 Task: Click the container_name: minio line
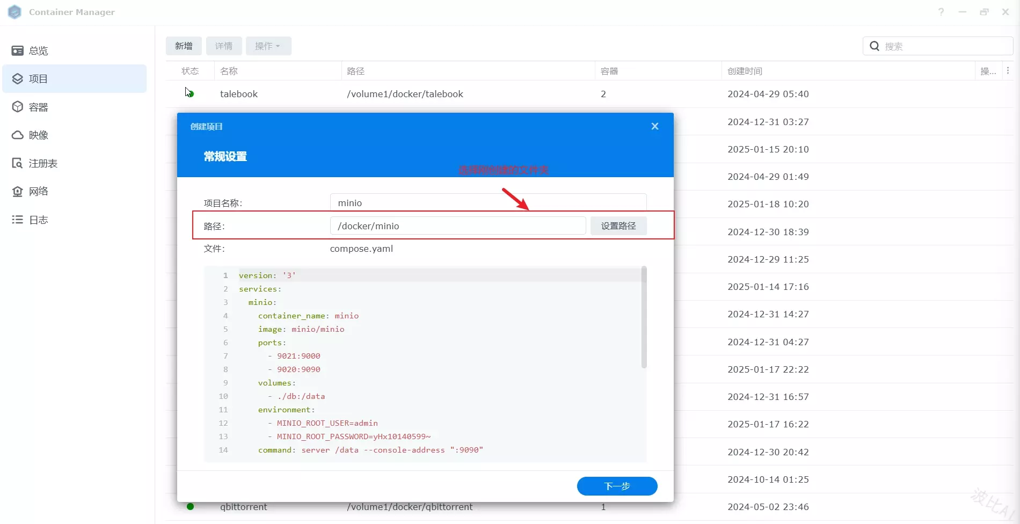tap(308, 316)
